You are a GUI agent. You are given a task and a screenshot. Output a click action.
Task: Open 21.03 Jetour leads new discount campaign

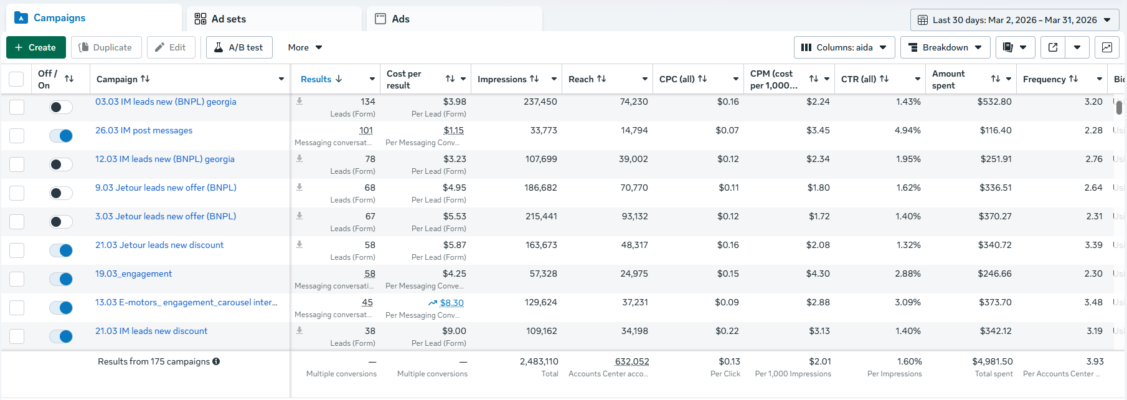coord(159,245)
